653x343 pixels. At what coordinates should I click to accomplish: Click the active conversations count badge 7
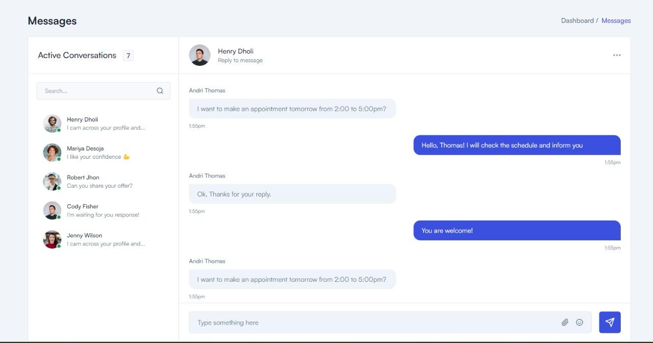click(128, 56)
